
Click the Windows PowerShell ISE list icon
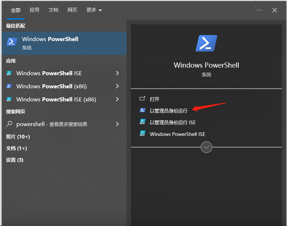click(9, 73)
